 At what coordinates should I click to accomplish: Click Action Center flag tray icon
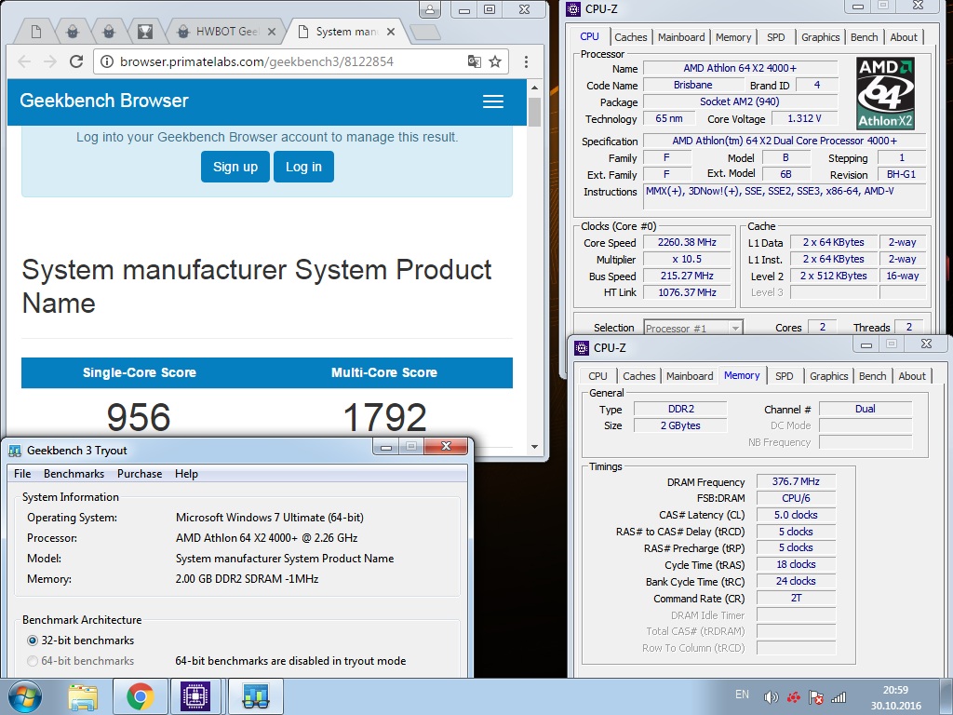815,697
